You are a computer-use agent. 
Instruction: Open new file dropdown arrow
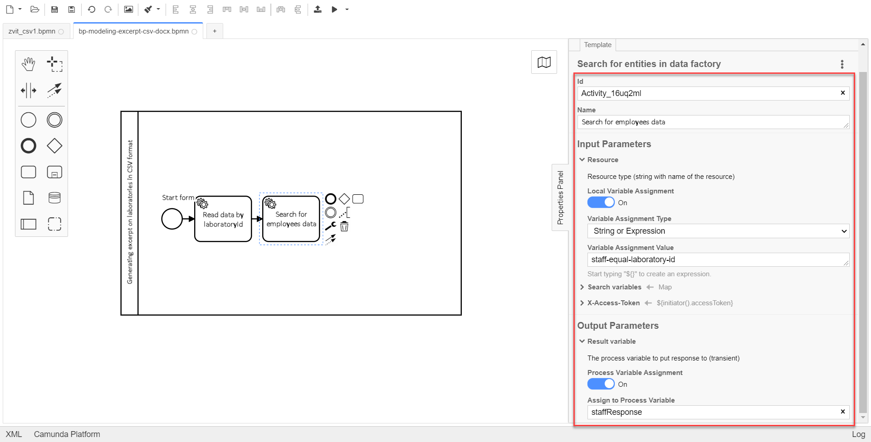[20, 9]
